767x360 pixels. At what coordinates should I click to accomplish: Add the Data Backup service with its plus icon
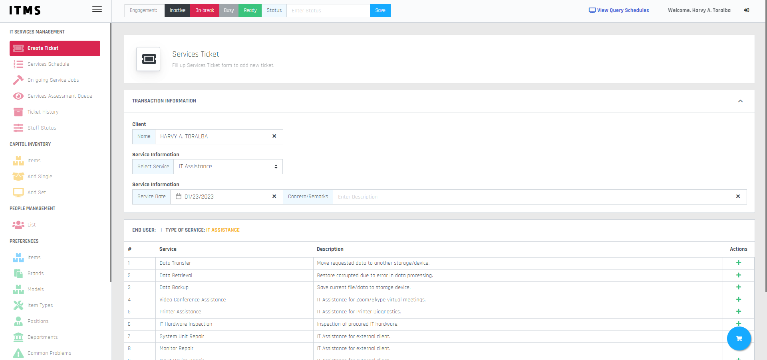click(x=738, y=287)
